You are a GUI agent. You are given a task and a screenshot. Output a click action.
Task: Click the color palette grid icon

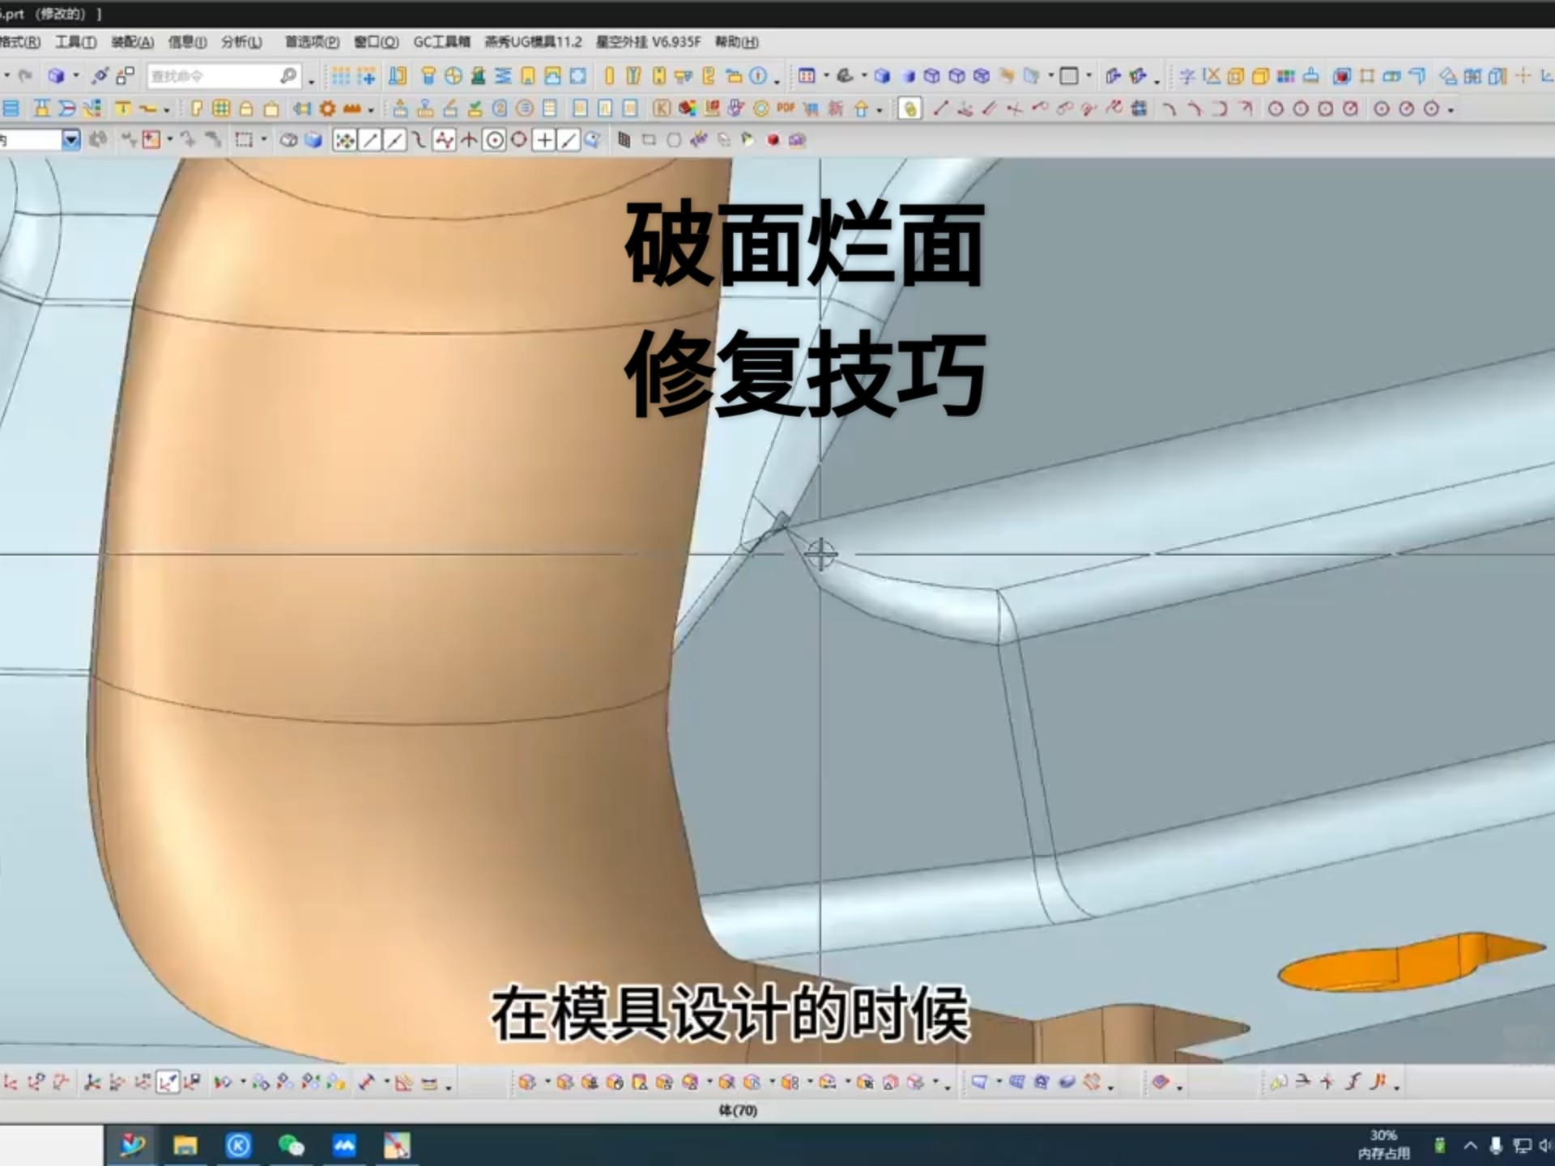coord(1285,76)
